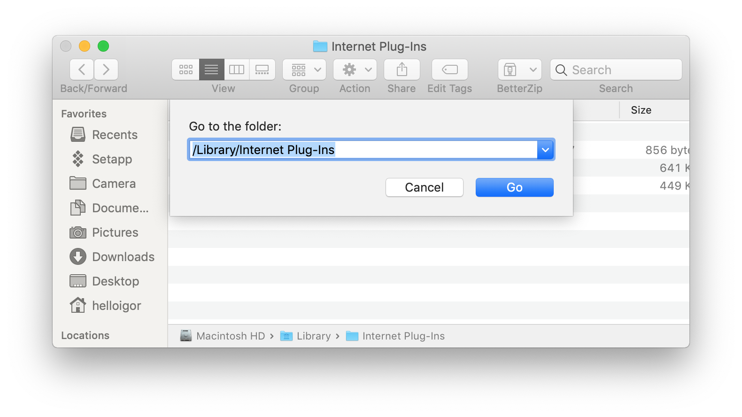Image resolution: width=742 pixels, height=417 pixels.
Task: Click the Library folder icon in path bar
Action: click(286, 336)
